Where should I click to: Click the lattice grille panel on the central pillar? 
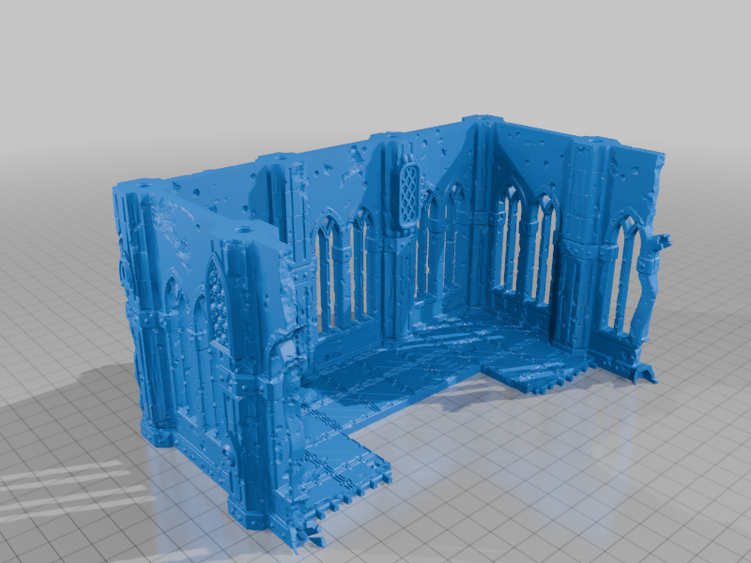click(x=409, y=195)
